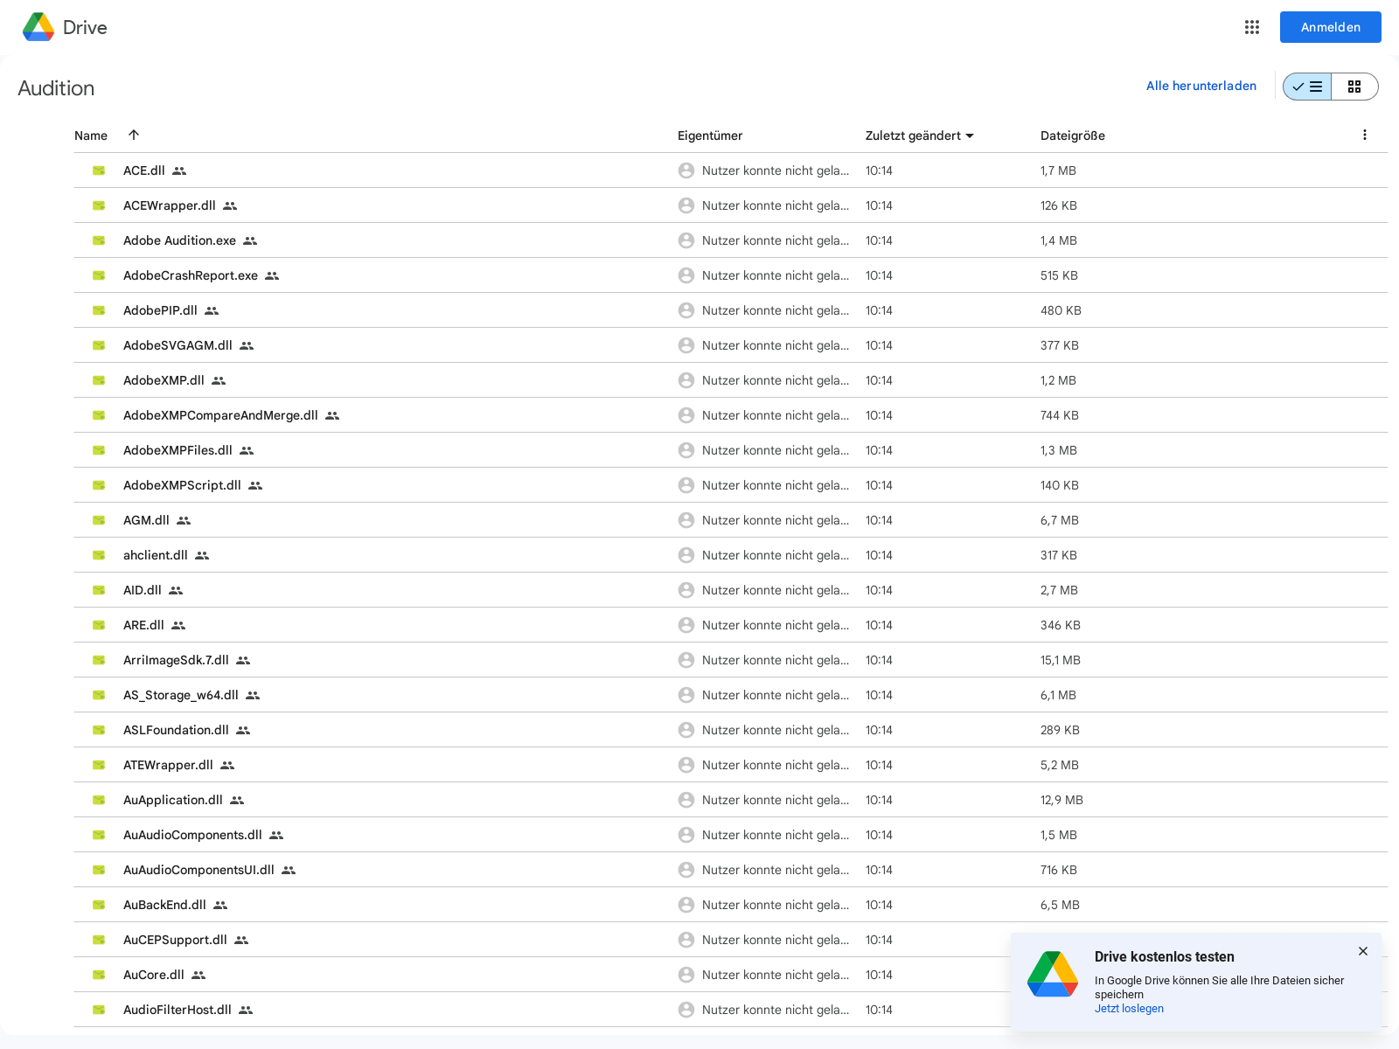Viewport: 1399px width, 1049px height.
Task: Click the Anmelden button
Action: (1331, 27)
